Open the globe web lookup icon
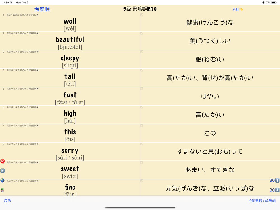Screen dimensions: 280x210 point(3,180)
